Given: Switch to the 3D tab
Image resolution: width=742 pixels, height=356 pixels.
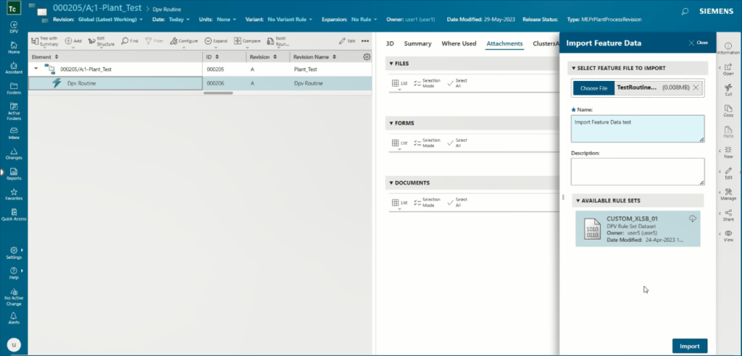Looking at the screenshot, I should [390, 43].
